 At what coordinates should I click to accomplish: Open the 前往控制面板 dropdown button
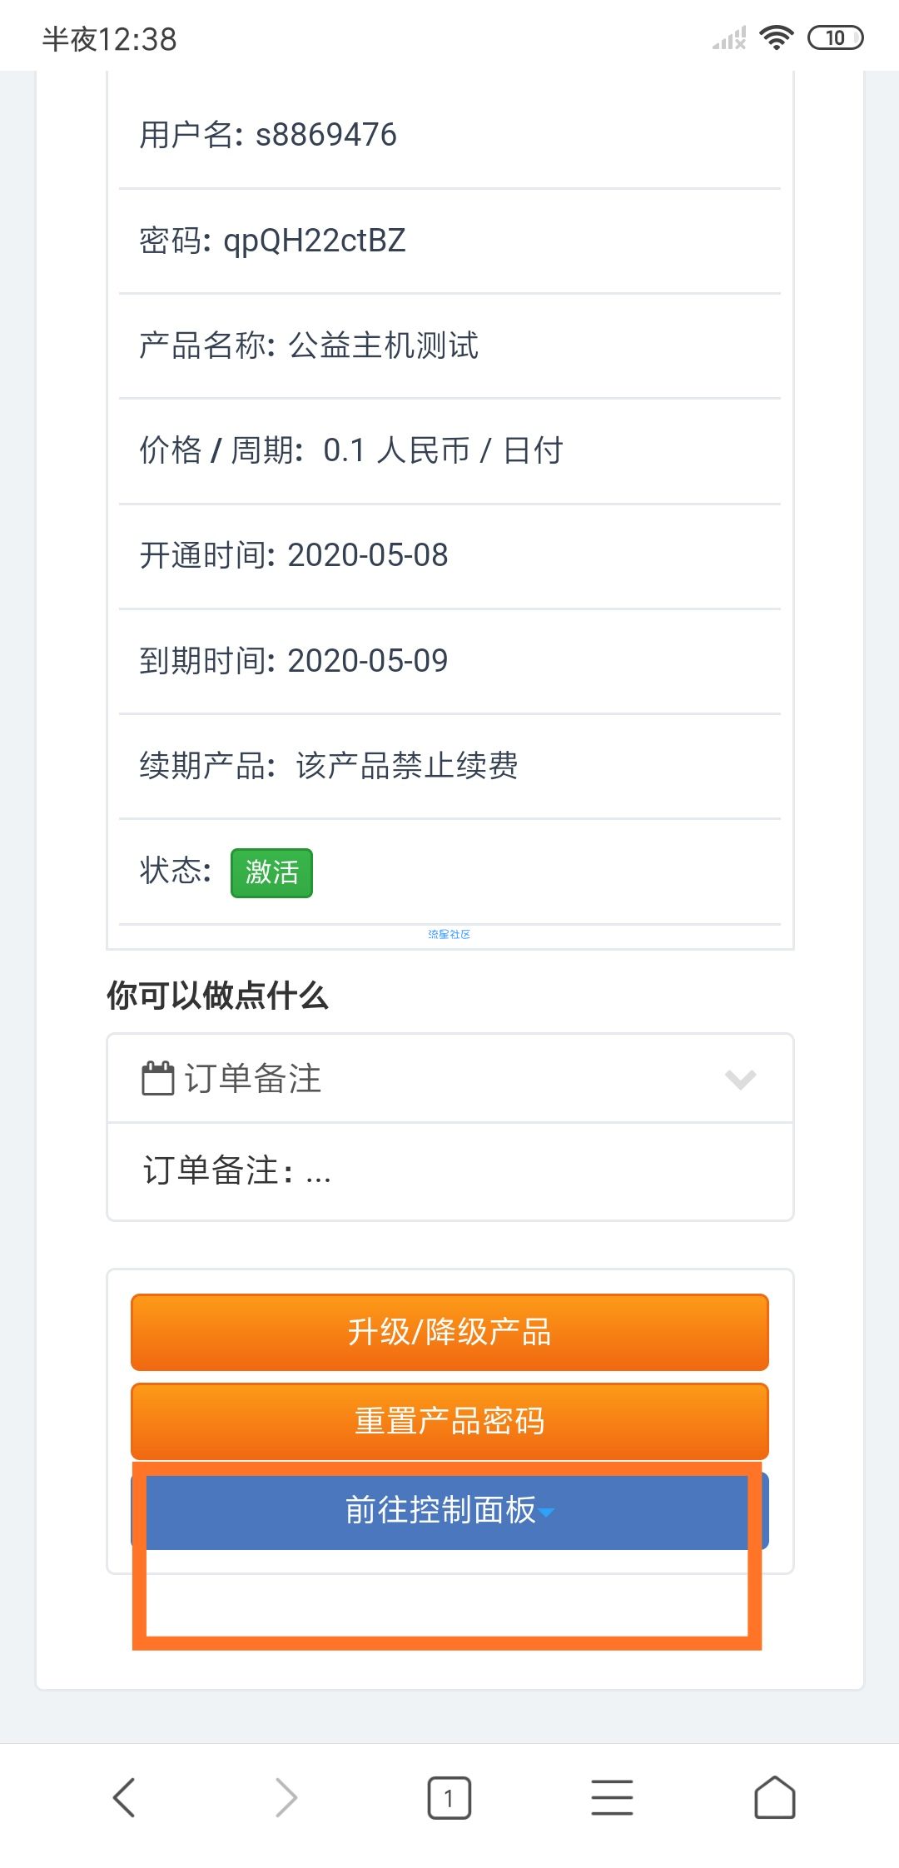pyautogui.click(x=449, y=1510)
